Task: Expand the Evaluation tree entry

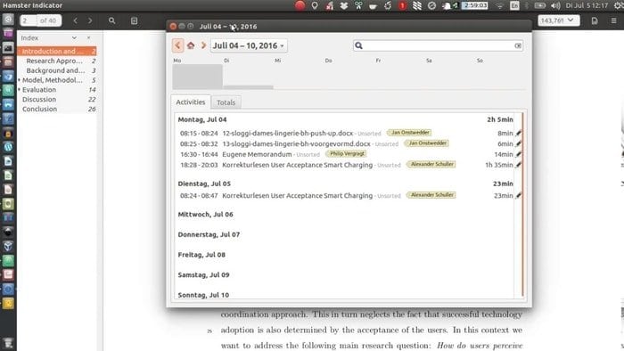Action: 19,90
